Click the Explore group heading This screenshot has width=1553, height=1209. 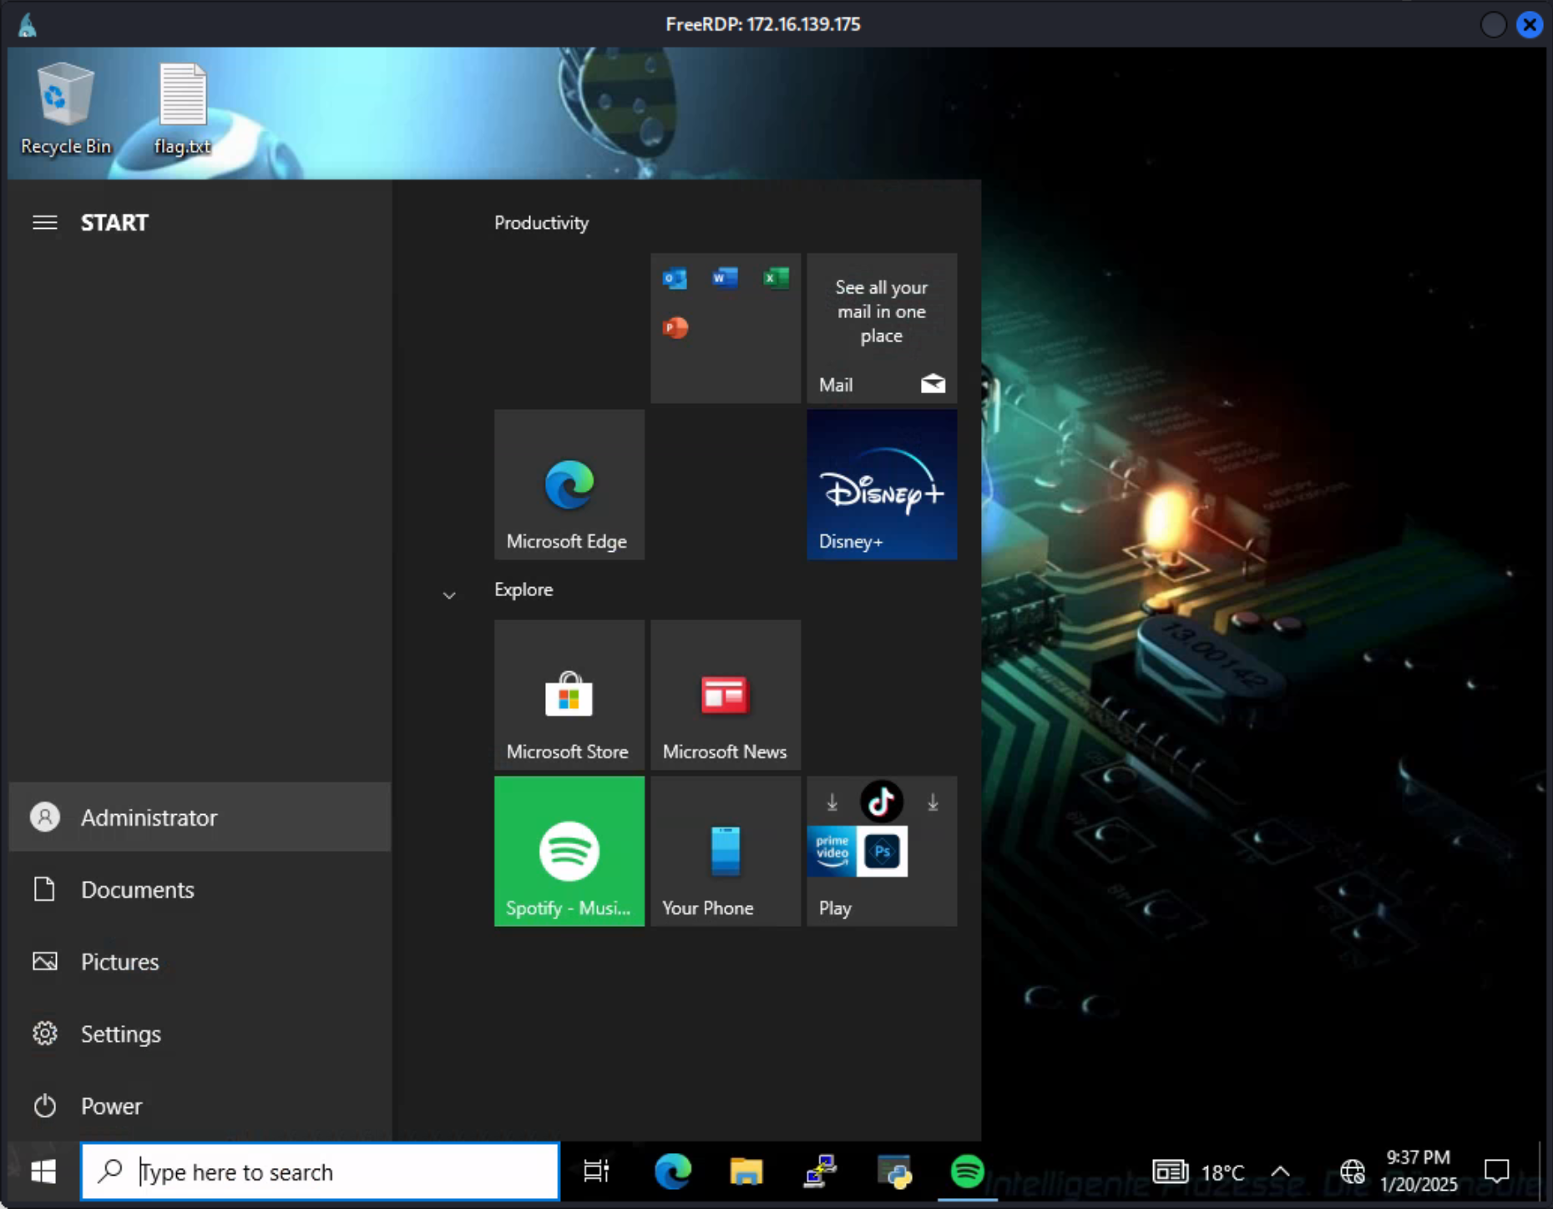click(x=524, y=589)
